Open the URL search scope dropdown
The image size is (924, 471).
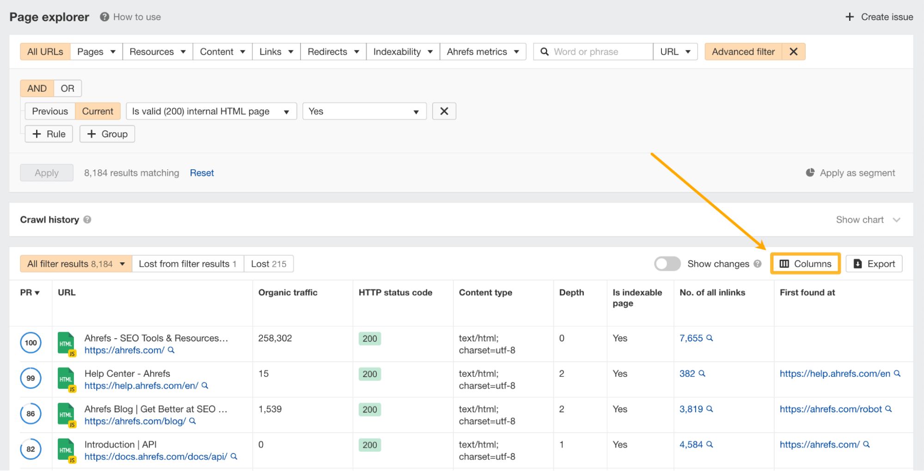point(675,52)
